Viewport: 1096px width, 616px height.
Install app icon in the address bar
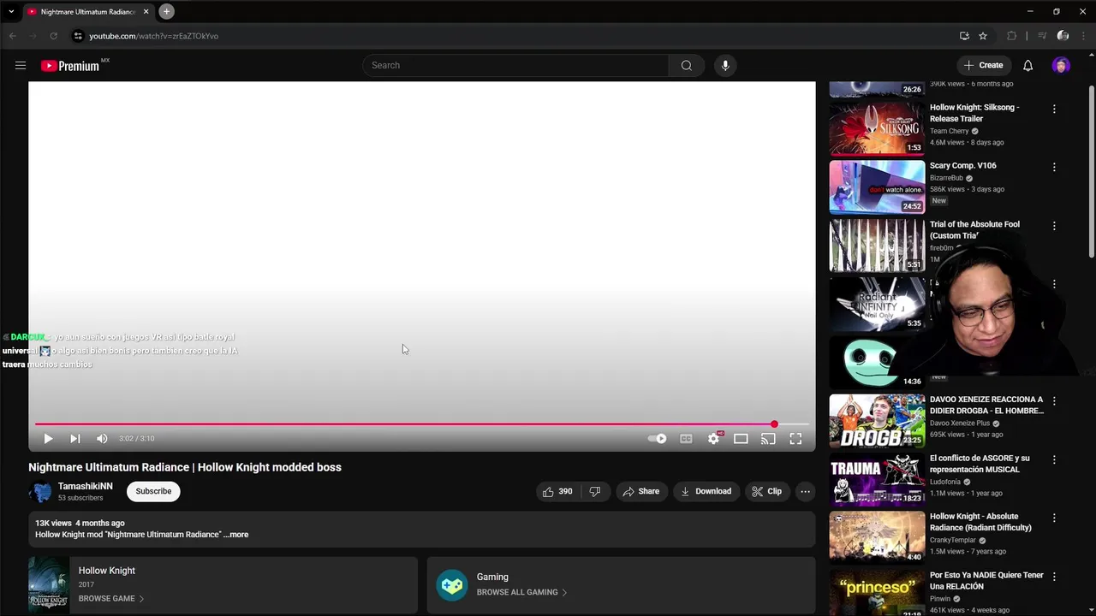pos(964,36)
